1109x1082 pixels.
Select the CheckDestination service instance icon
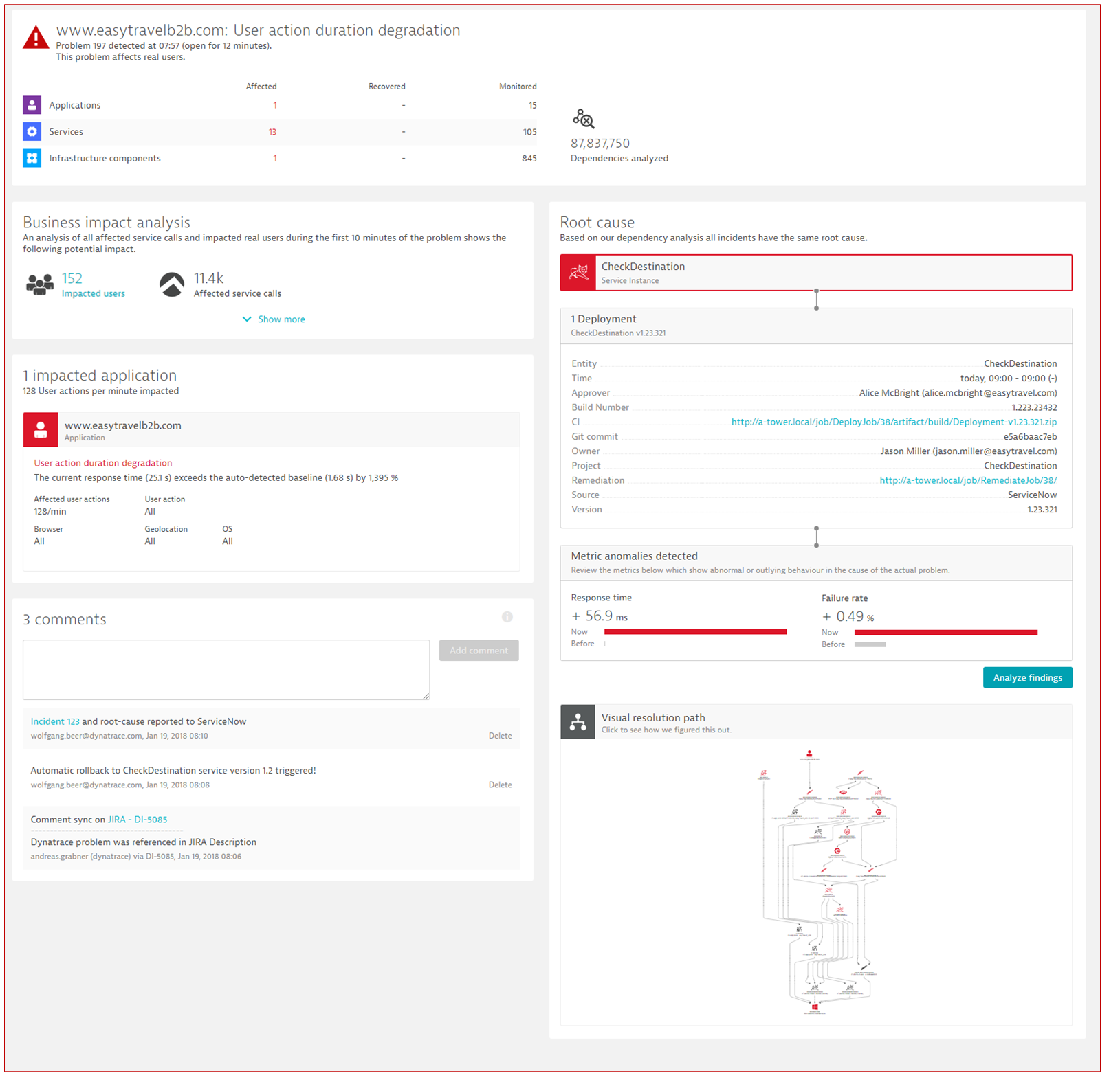point(578,272)
